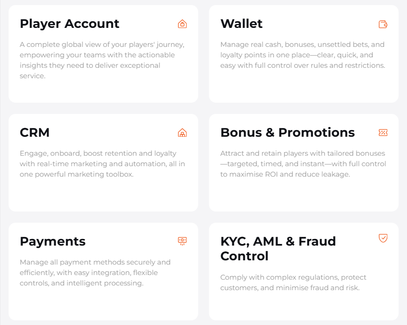This screenshot has width=407, height=325.
Task: Click the CRM description about real-time marketing
Action: pyautogui.click(x=102, y=164)
